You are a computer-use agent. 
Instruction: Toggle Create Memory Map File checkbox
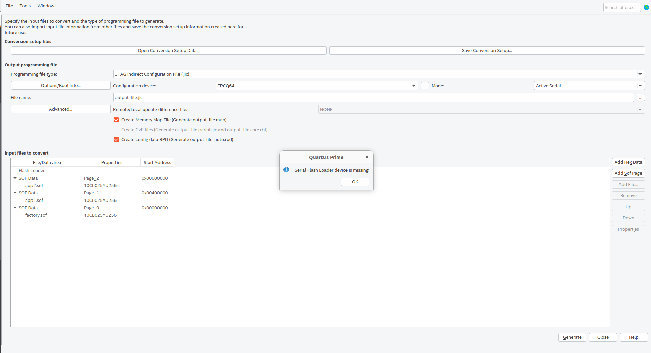click(117, 120)
